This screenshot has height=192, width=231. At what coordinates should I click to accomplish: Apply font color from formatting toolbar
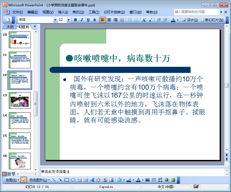coord(173,20)
